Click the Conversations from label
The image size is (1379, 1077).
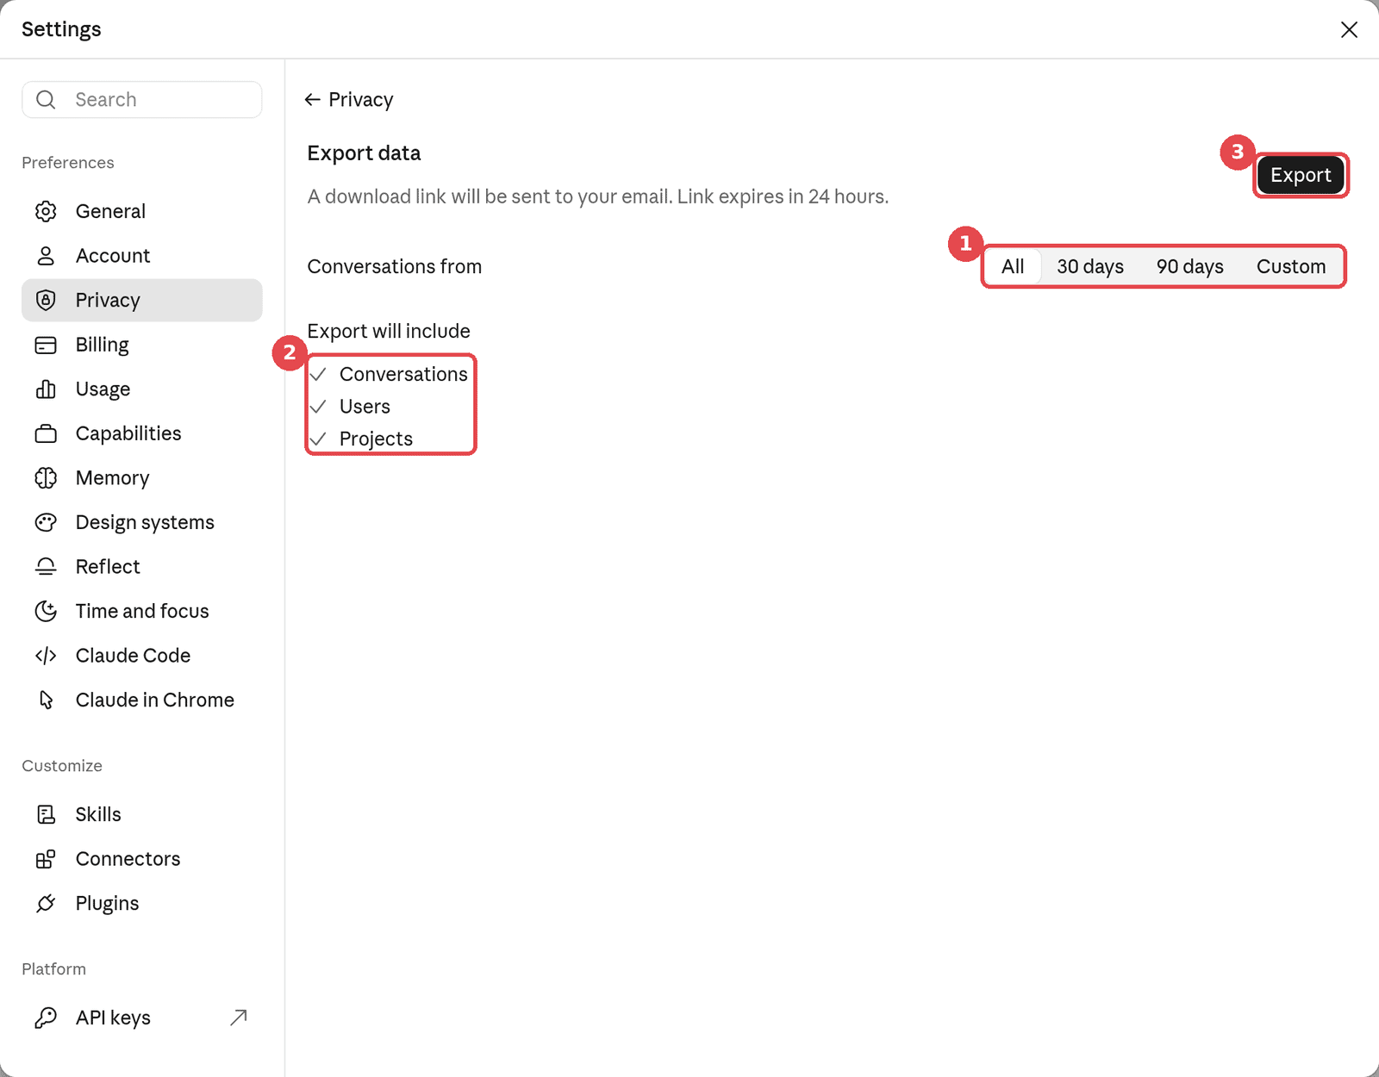pos(395,267)
